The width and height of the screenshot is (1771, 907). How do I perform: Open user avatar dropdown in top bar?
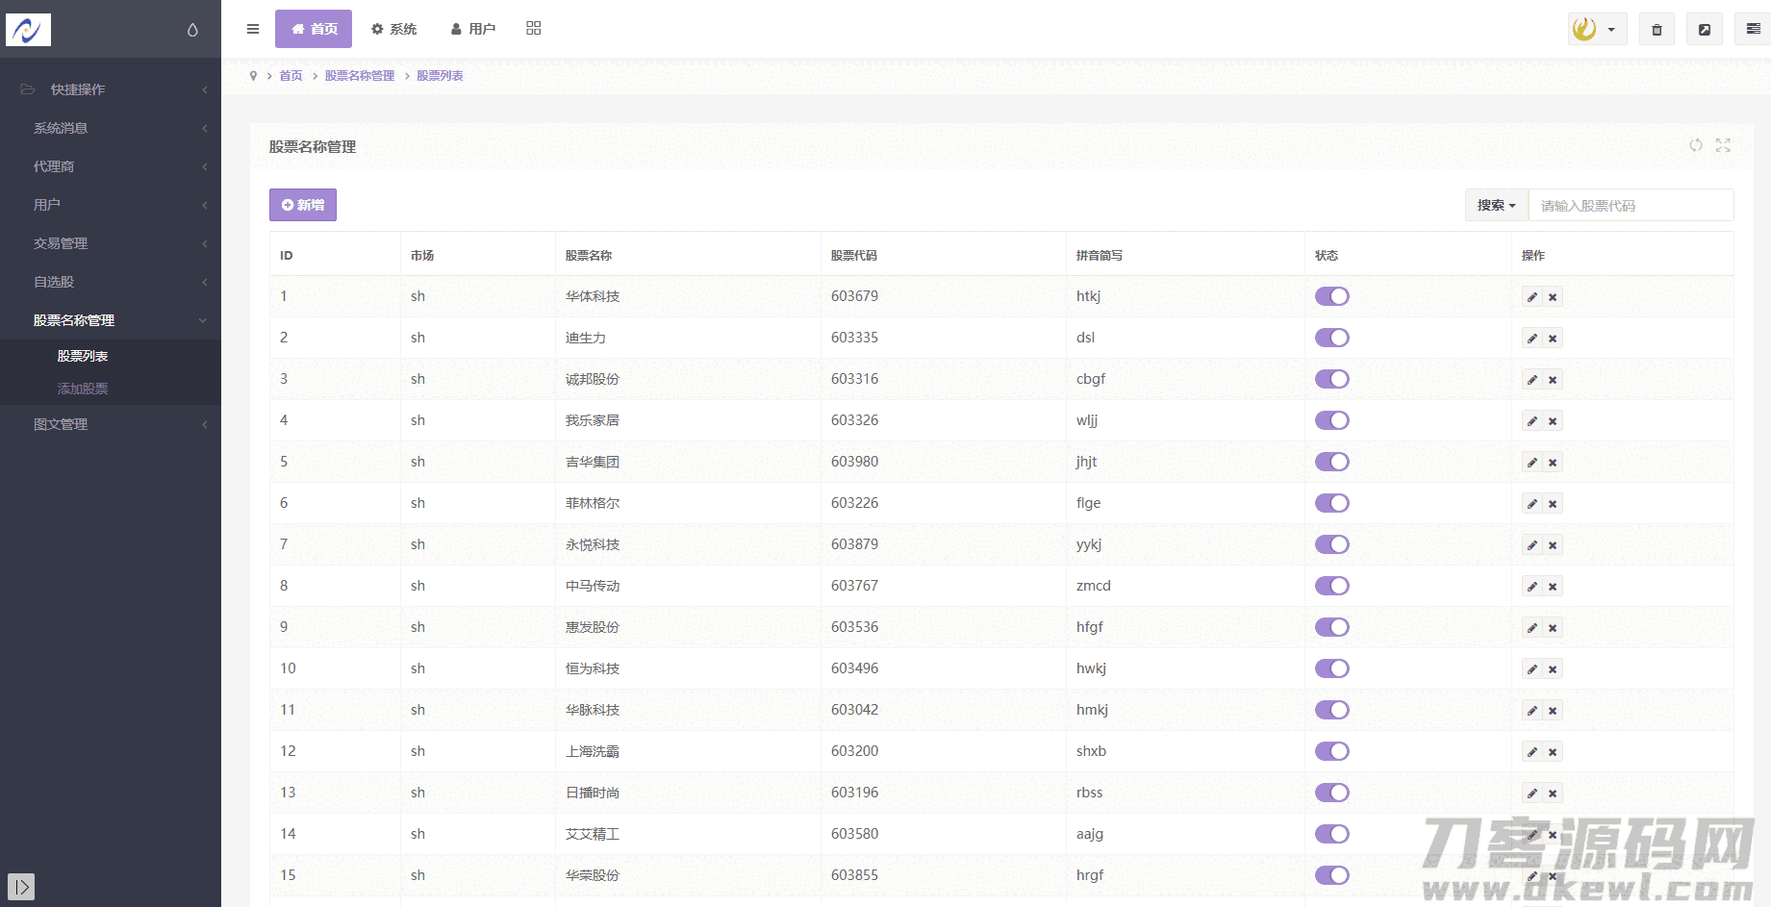[x=1597, y=29]
